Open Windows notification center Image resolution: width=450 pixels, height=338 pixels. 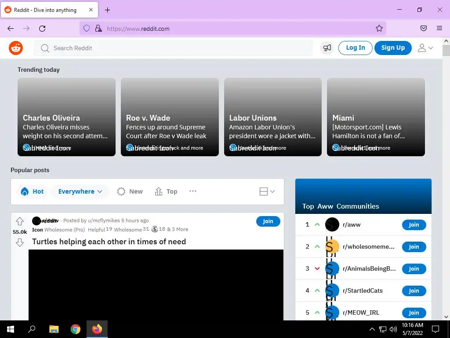(435, 329)
